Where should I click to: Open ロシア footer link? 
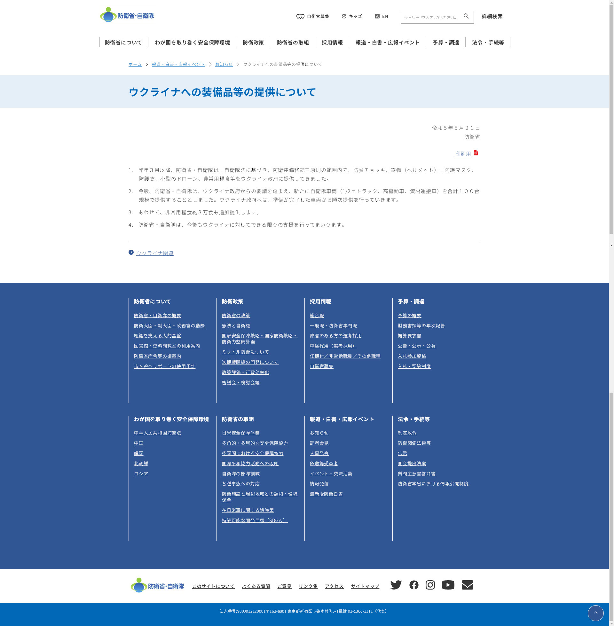click(x=141, y=474)
